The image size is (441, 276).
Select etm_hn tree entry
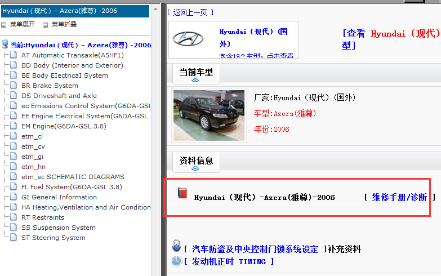pos(33,167)
